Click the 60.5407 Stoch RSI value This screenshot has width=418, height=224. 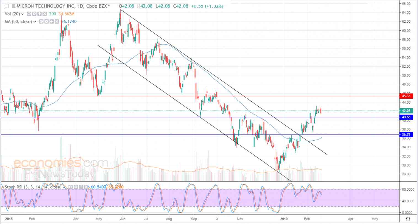click(98, 187)
